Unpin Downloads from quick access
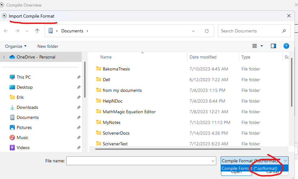Viewport: 298px width, 179px height. coord(79,108)
